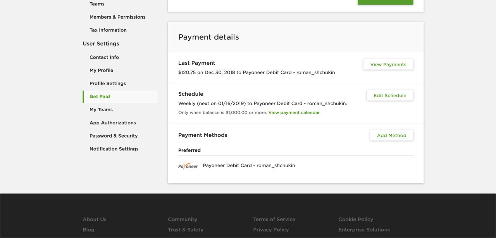Click the Edit Schedule button
The height and width of the screenshot is (238, 496).
coord(390,96)
